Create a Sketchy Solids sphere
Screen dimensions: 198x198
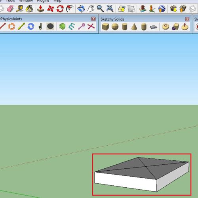click(x=115, y=27)
